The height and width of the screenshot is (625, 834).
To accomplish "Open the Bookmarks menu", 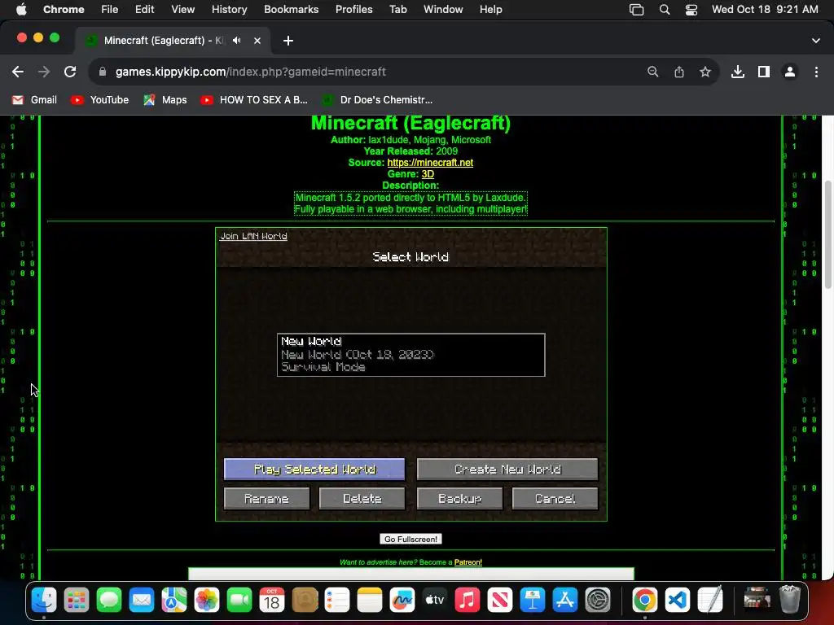I will (292, 10).
